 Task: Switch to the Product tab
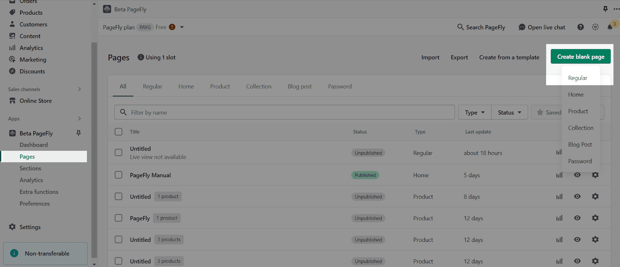[220, 86]
